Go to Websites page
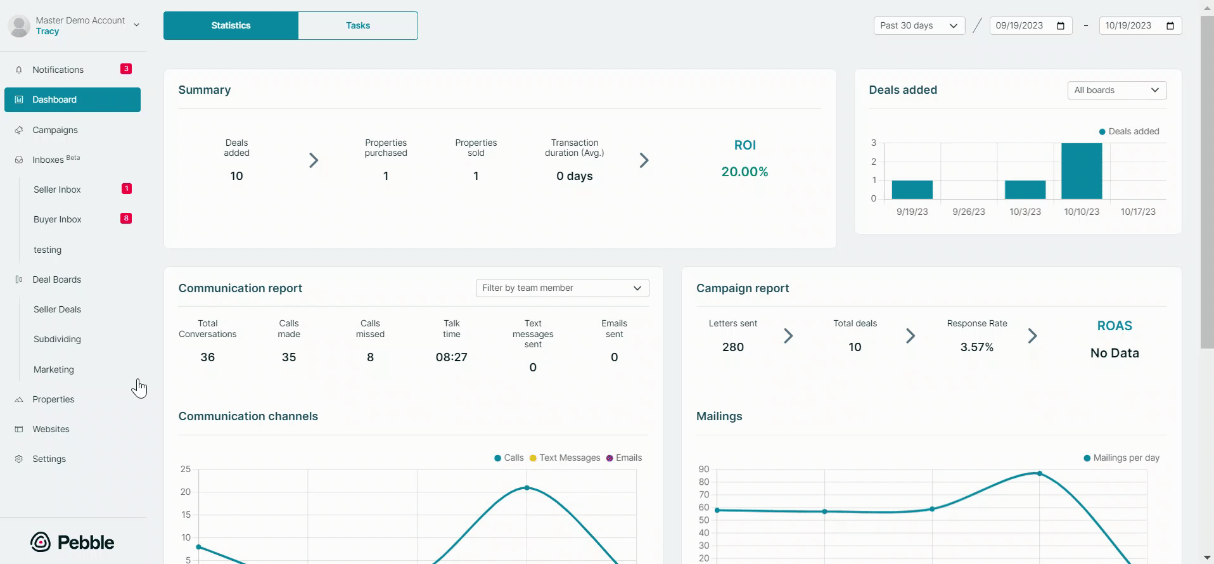The width and height of the screenshot is (1214, 564). pos(51,429)
